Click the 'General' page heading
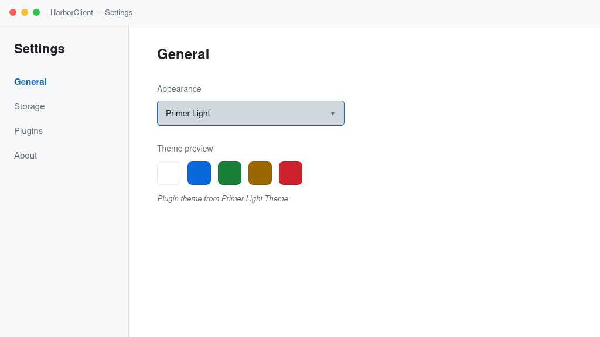This screenshot has width=600, height=337. coord(183,54)
